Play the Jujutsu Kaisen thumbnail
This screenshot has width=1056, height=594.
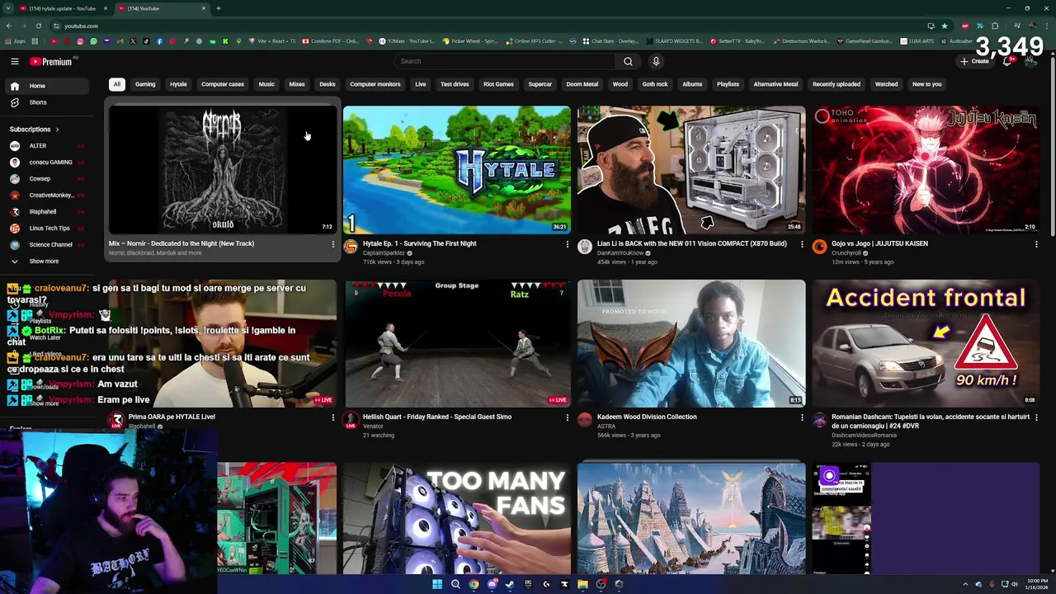click(926, 170)
